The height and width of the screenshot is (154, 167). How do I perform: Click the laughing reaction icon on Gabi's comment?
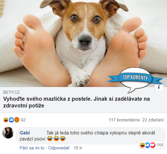click(x=142, y=145)
